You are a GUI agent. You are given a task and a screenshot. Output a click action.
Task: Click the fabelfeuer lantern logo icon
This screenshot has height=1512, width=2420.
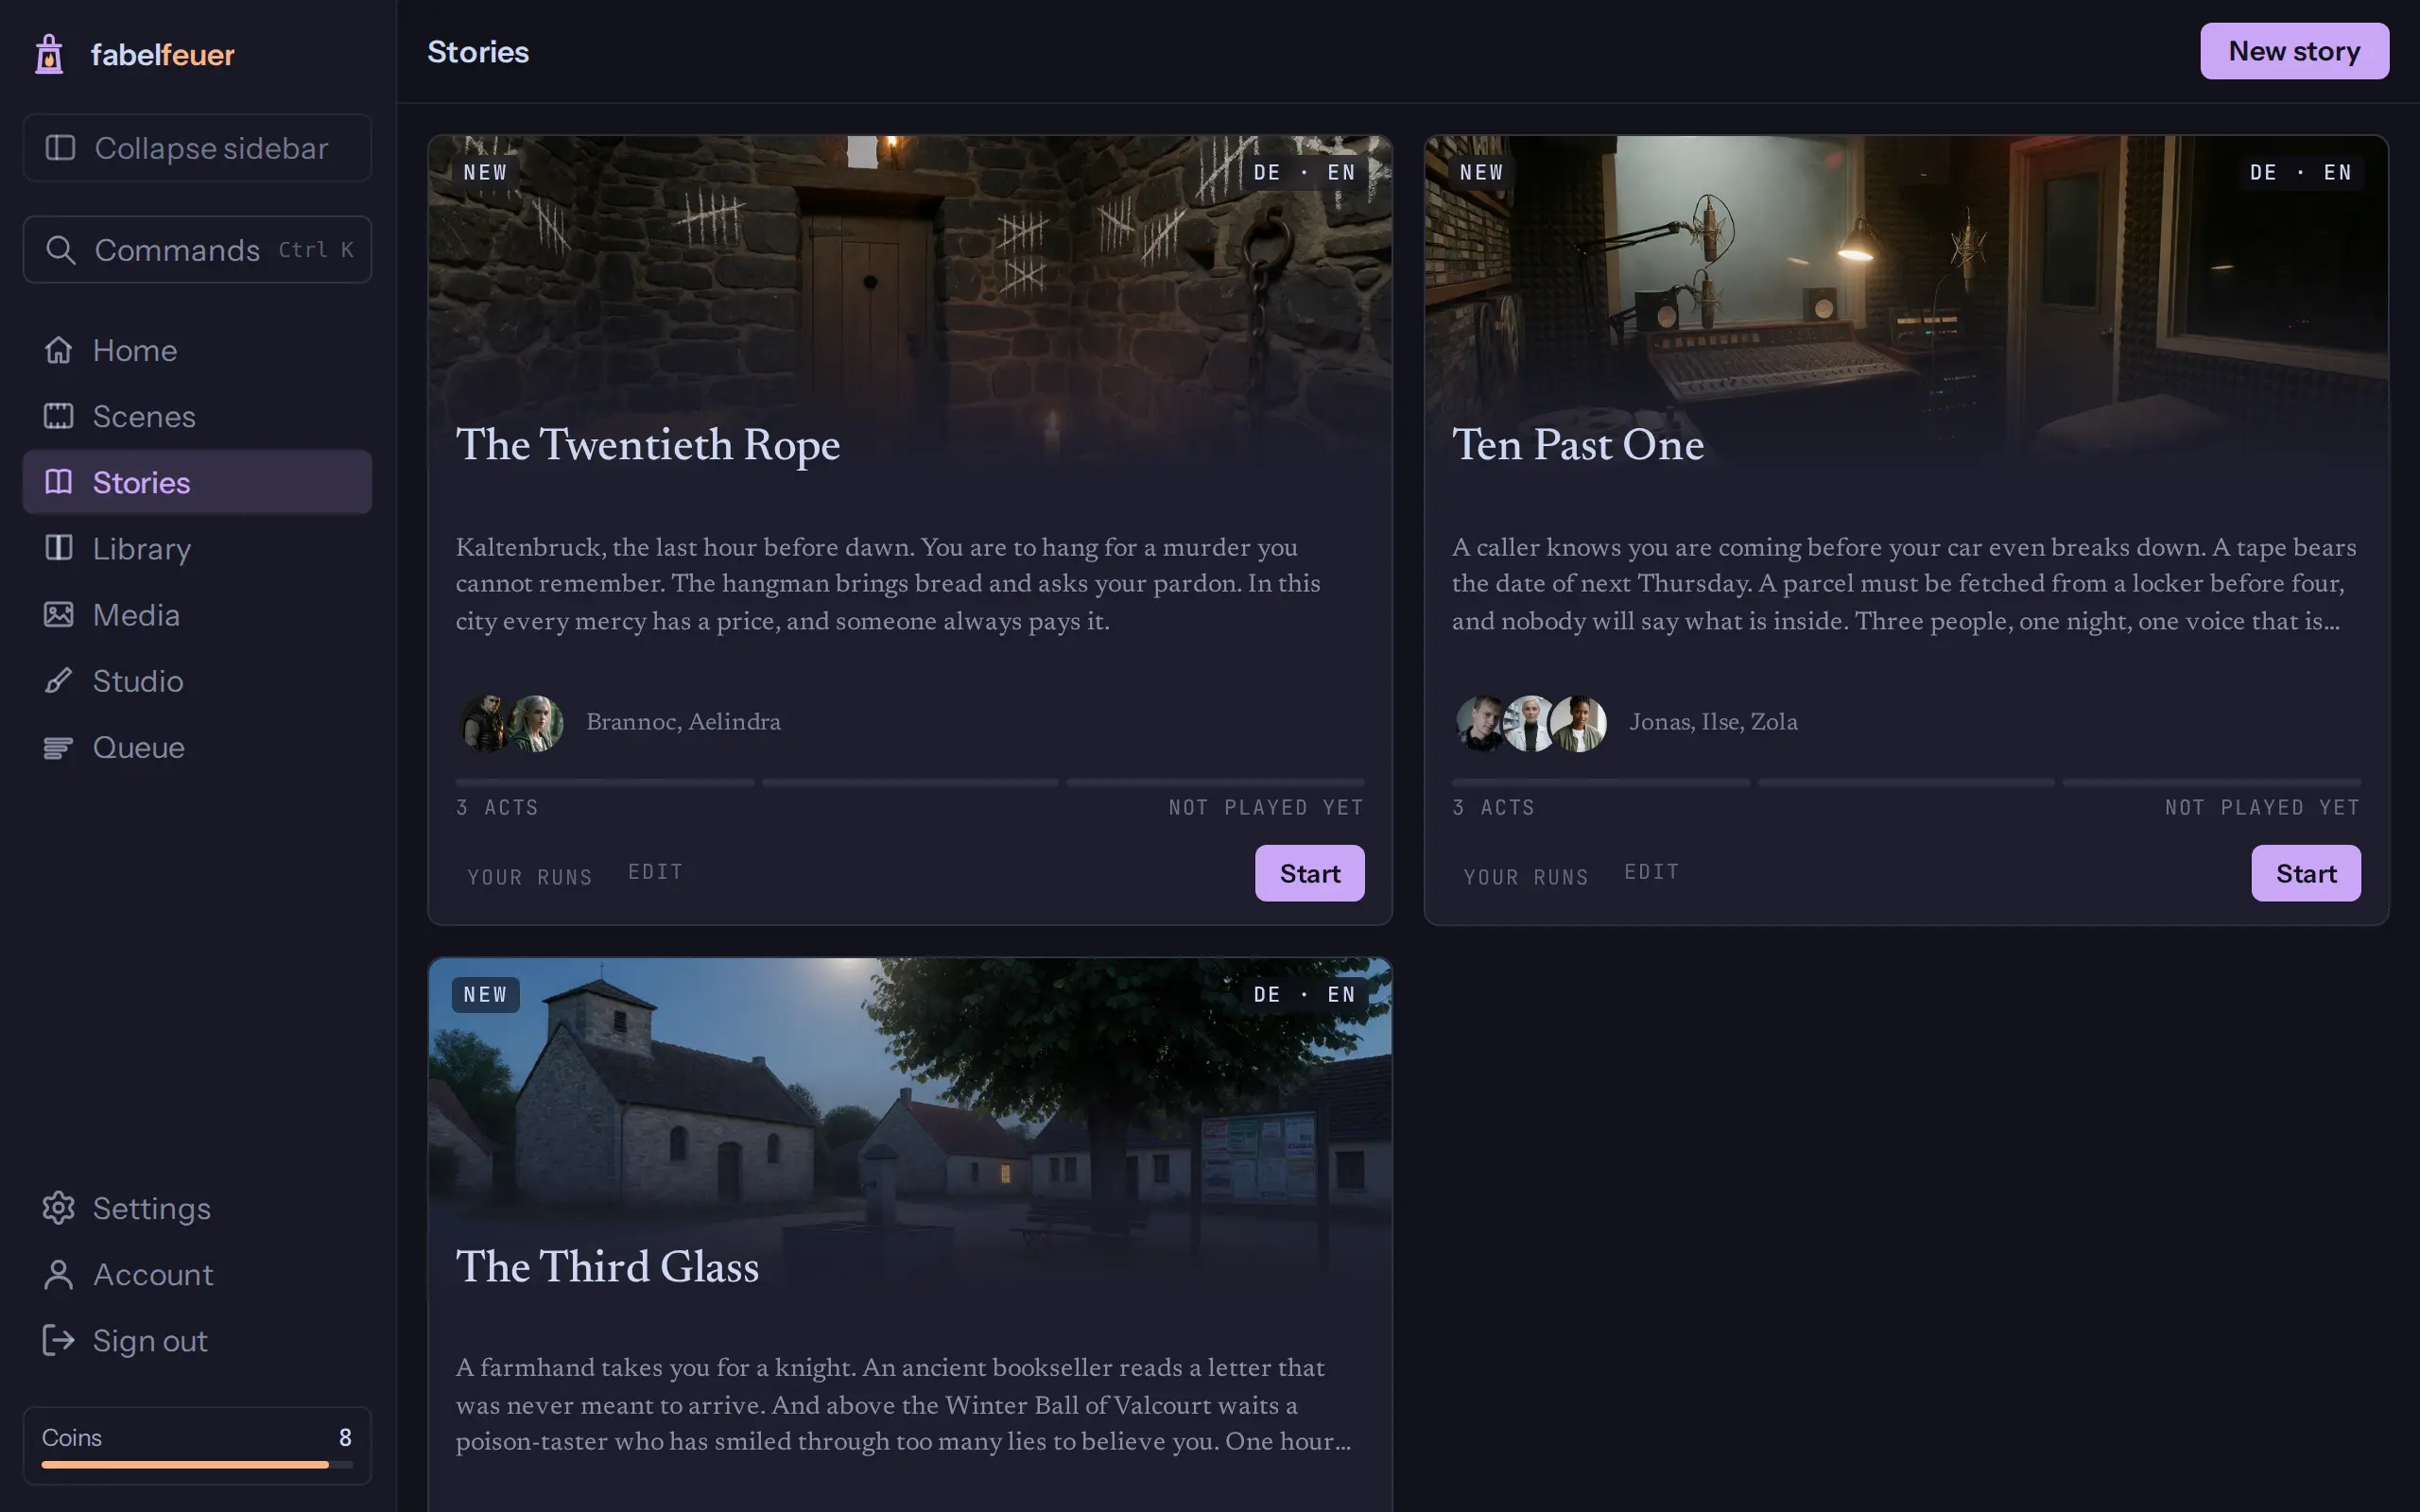(x=49, y=54)
